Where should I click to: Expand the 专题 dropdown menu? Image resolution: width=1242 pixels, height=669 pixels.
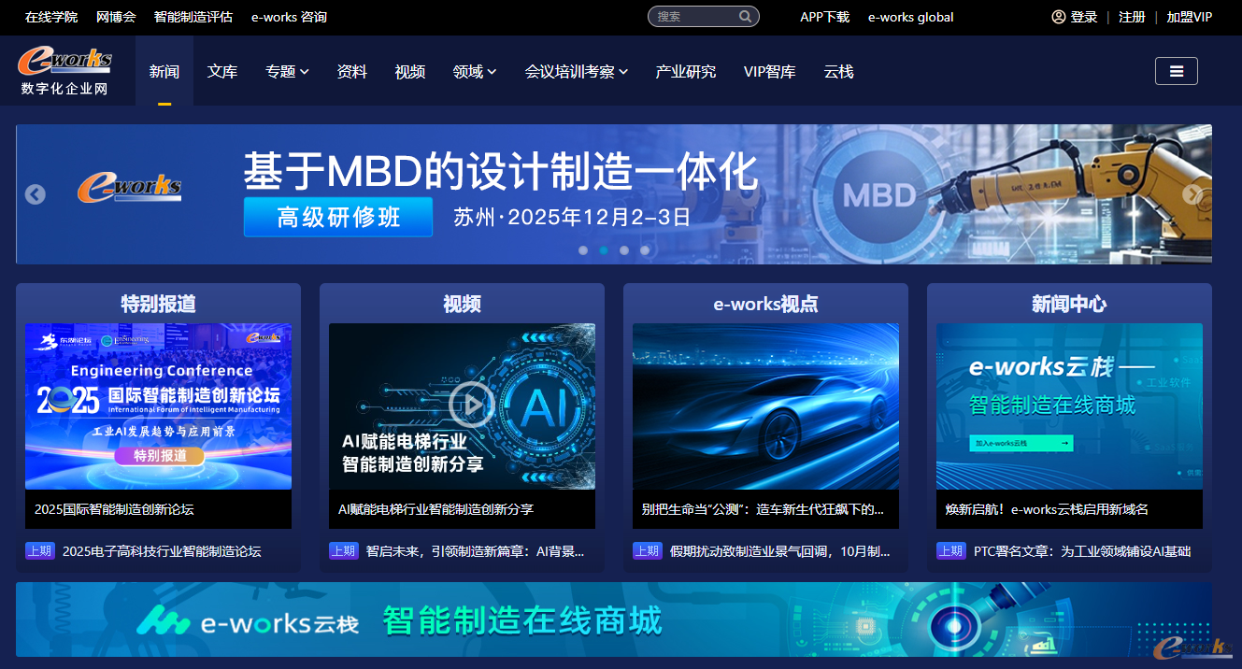(286, 72)
